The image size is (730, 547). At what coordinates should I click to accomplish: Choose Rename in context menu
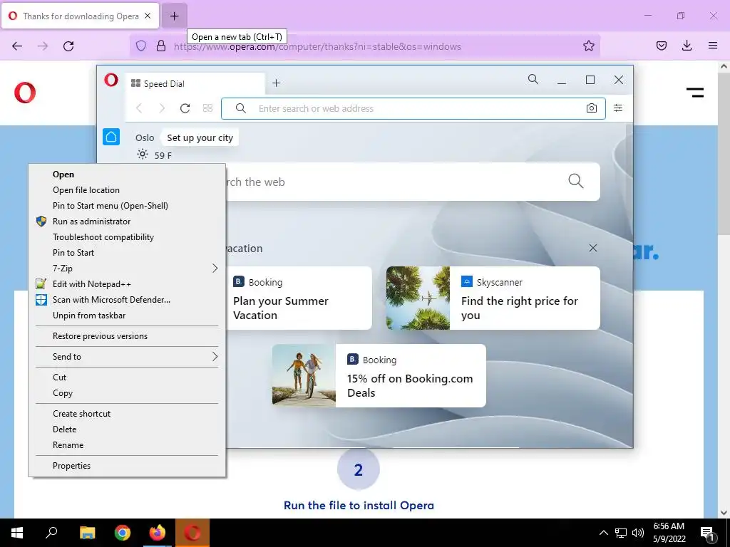[127, 445]
